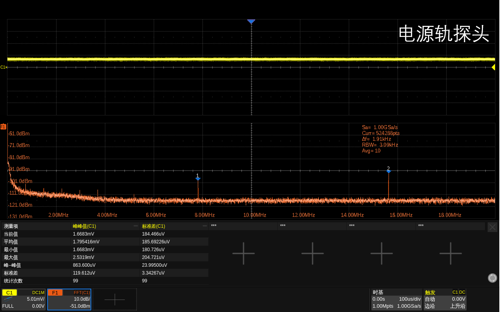501x312 pixels.
Task: Select the orange F1 trace label
Action: [x=3, y=127]
